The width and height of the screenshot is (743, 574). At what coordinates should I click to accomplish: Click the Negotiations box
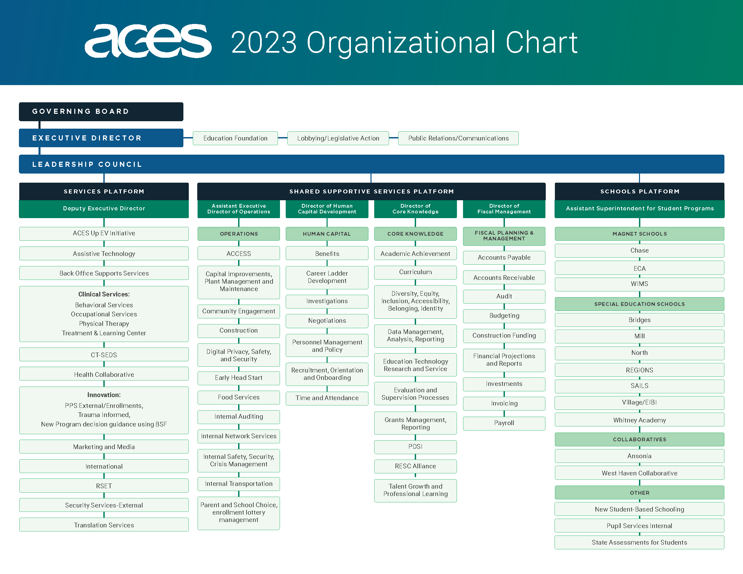[x=327, y=321]
